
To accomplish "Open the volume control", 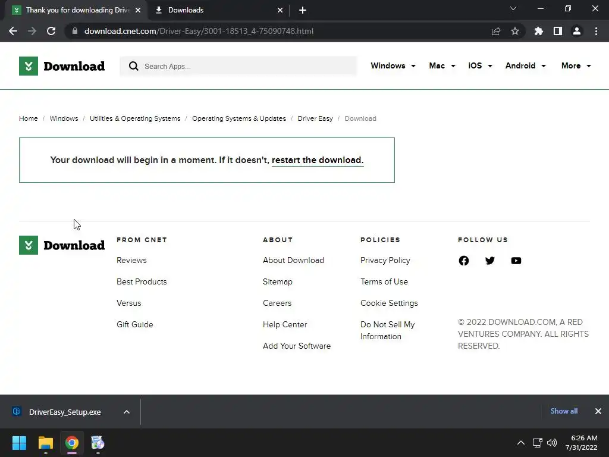I will (x=552, y=443).
